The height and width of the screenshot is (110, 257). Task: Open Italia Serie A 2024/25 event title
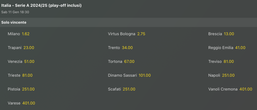41,5
